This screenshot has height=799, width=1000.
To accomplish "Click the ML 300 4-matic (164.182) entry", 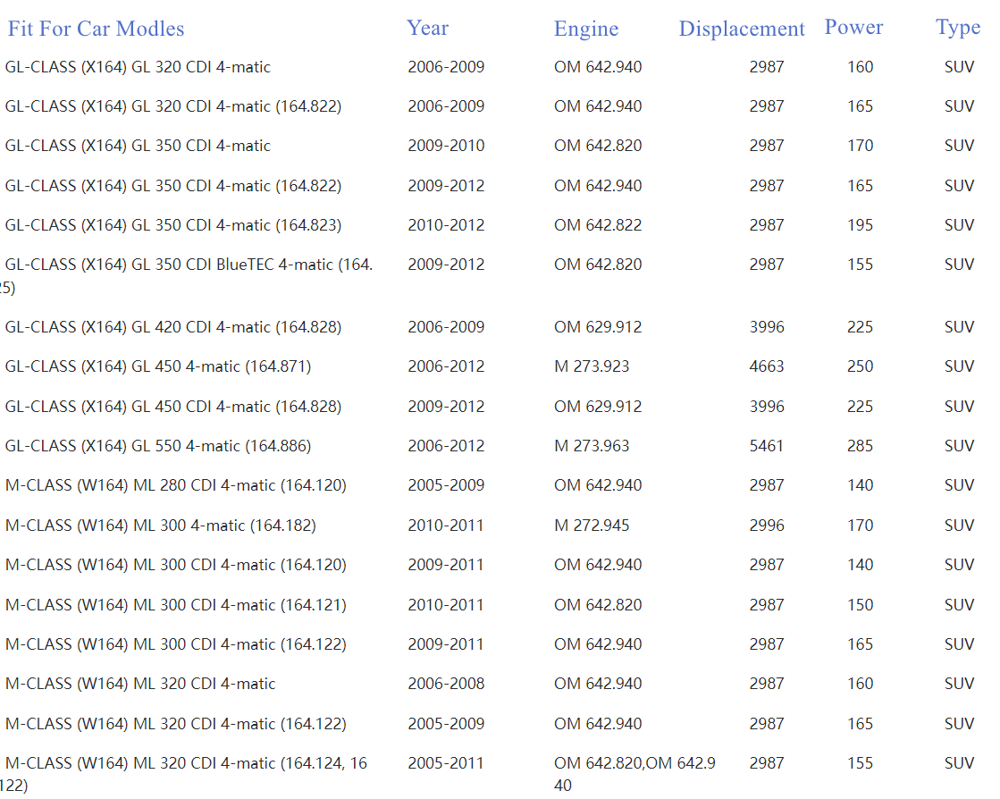I will (160, 526).
